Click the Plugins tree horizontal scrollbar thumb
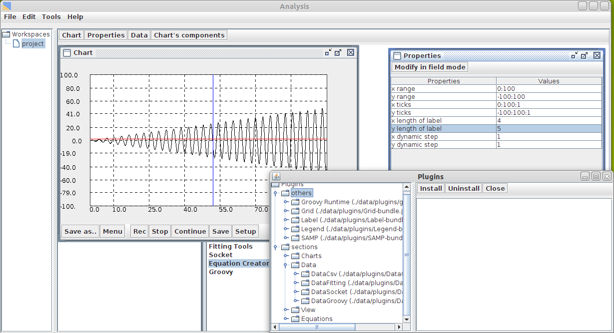 317,327
